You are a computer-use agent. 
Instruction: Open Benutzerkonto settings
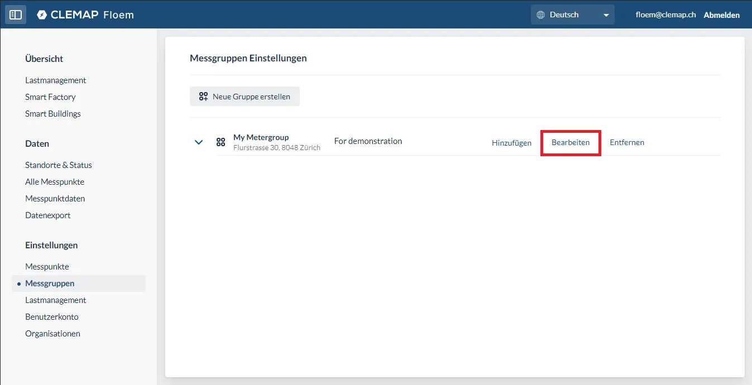click(x=52, y=317)
